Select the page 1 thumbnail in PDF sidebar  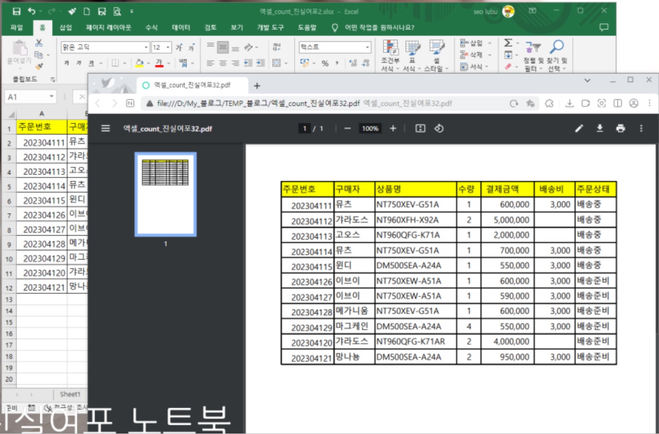coord(165,194)
